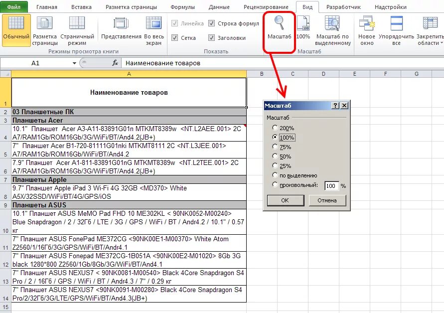Screen dimensions: 444x313
Task: Open Страничный режим view
Action: (77, 30)
